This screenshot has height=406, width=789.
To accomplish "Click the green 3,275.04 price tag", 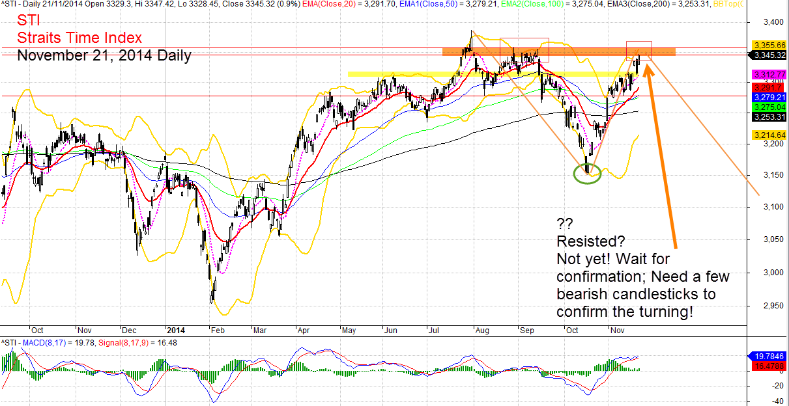I will point(769,106).
